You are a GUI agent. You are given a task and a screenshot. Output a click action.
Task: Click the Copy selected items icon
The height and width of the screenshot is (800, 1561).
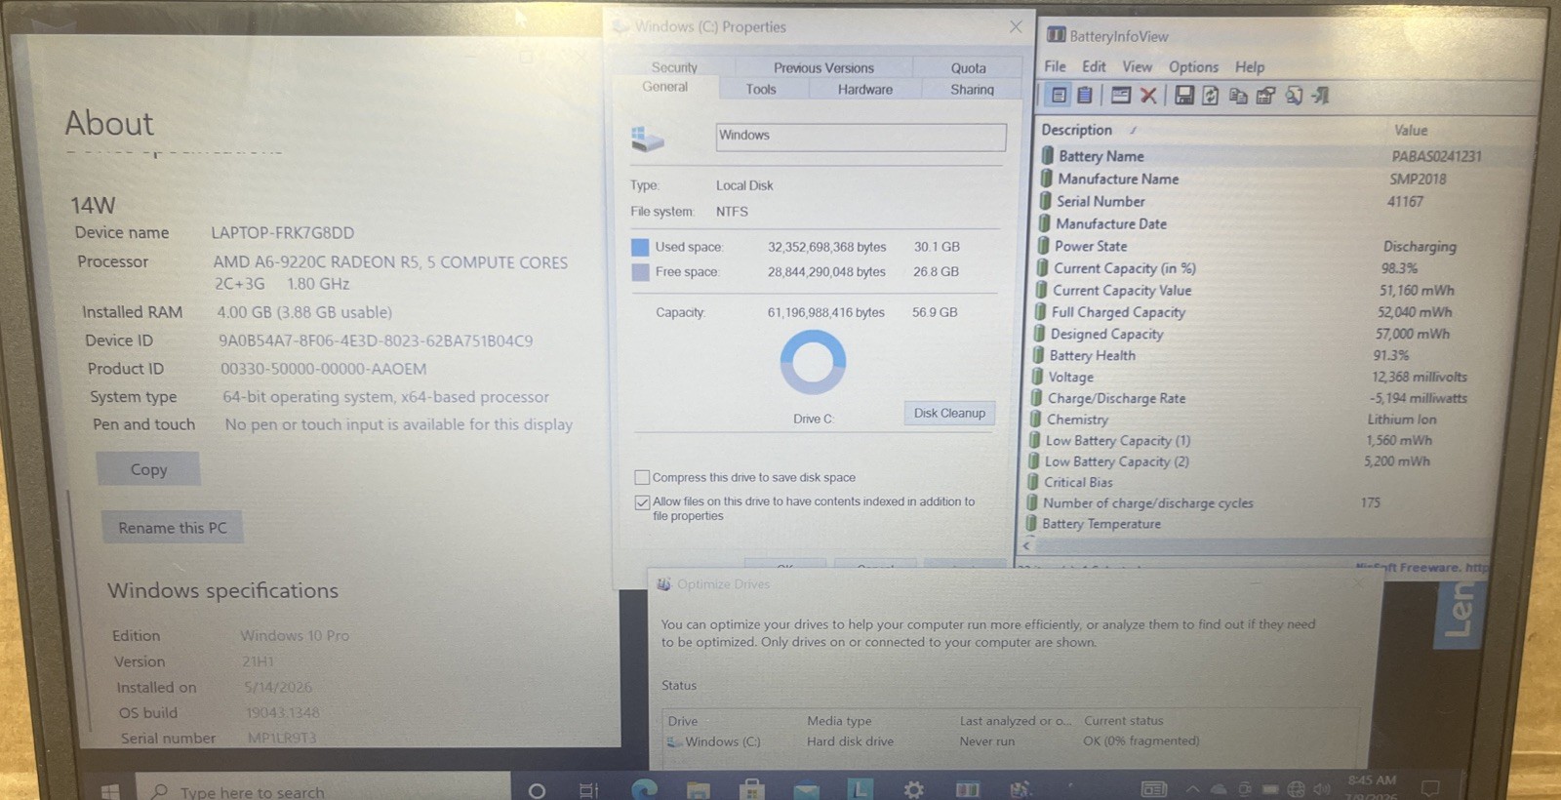(x=1238, y=96)
